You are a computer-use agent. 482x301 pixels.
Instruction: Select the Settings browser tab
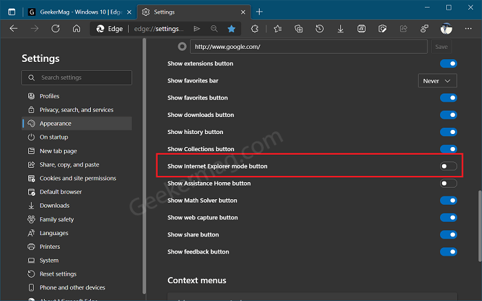[x=194, y=12]
